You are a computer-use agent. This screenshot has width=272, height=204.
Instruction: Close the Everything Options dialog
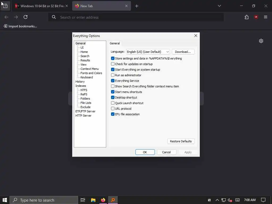pos(196,36)
